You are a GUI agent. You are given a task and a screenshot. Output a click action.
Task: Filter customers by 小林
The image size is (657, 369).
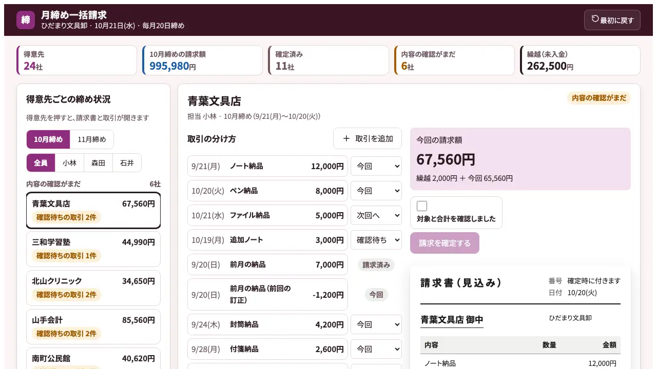coord(70,163)
